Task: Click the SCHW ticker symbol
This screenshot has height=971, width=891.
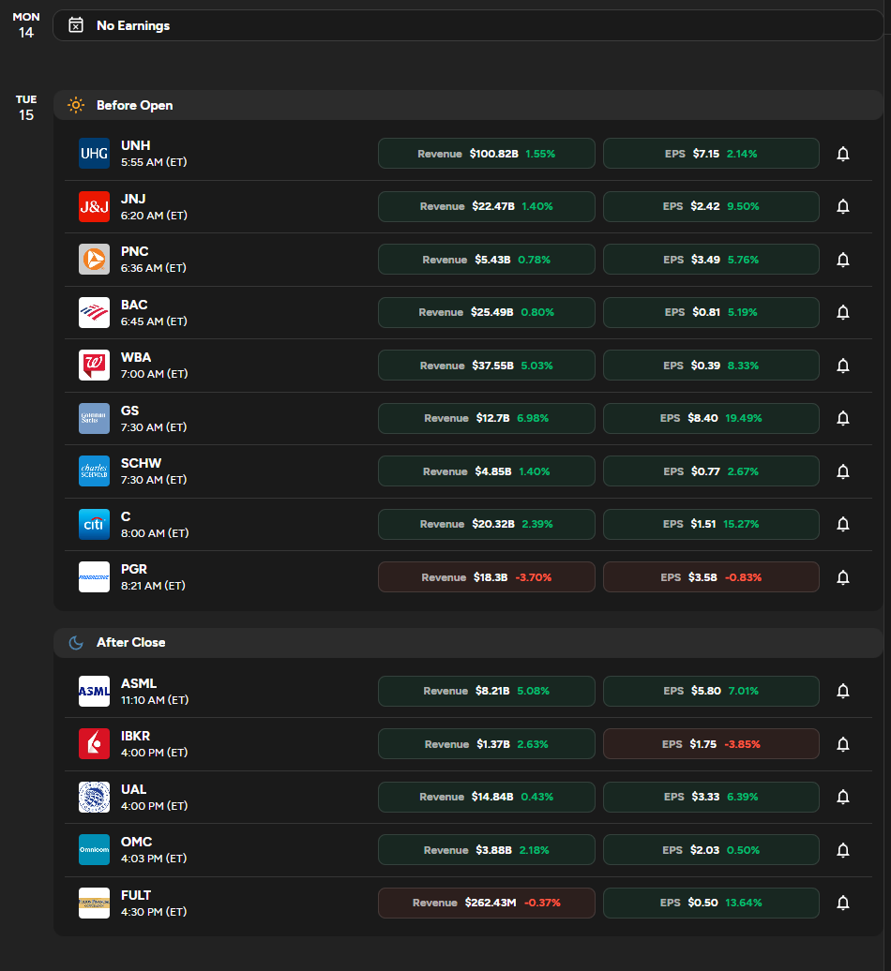Action: 142,463
